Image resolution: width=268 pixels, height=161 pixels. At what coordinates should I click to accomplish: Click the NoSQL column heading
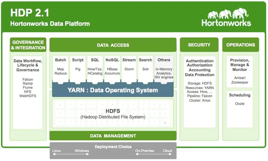click(112, 60)
